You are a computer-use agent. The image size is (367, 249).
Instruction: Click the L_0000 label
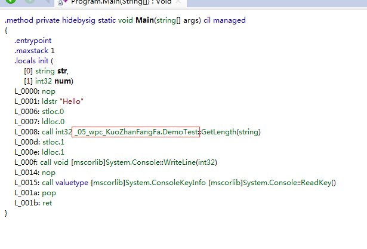coord(27,91)
